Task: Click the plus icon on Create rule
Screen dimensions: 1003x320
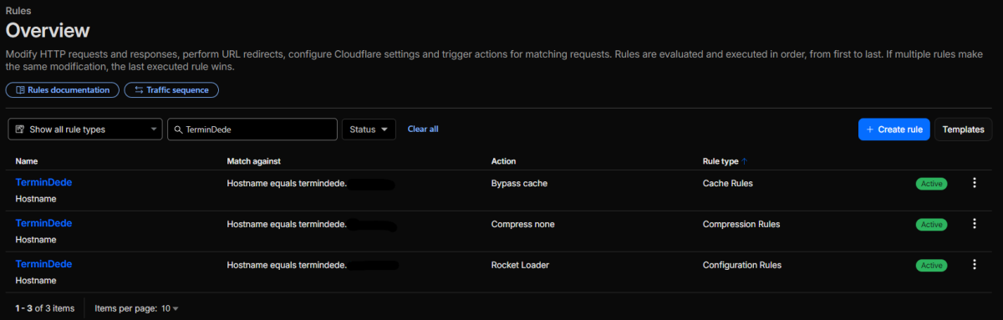Action: (870, 130)
